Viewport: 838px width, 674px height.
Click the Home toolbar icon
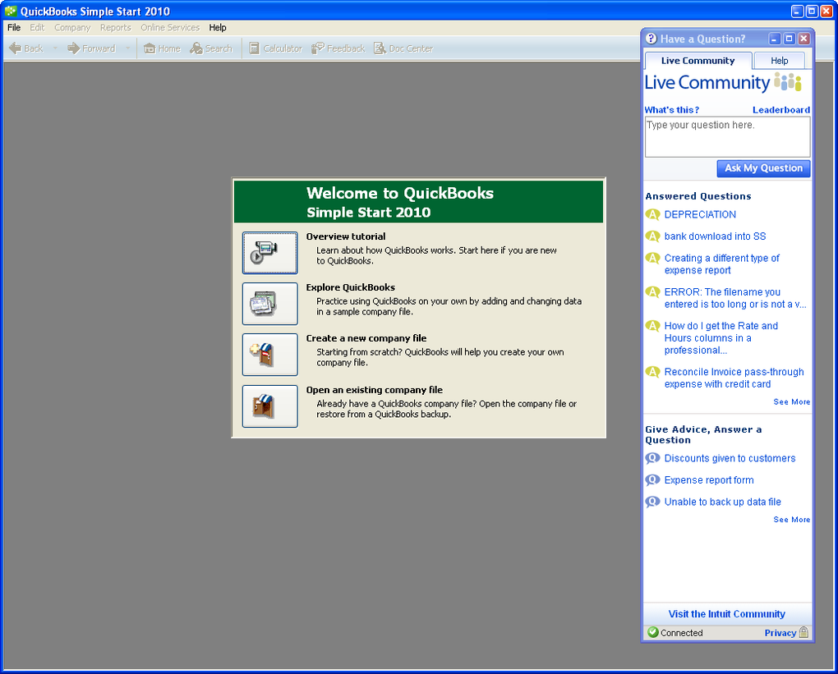coord(150,48)
